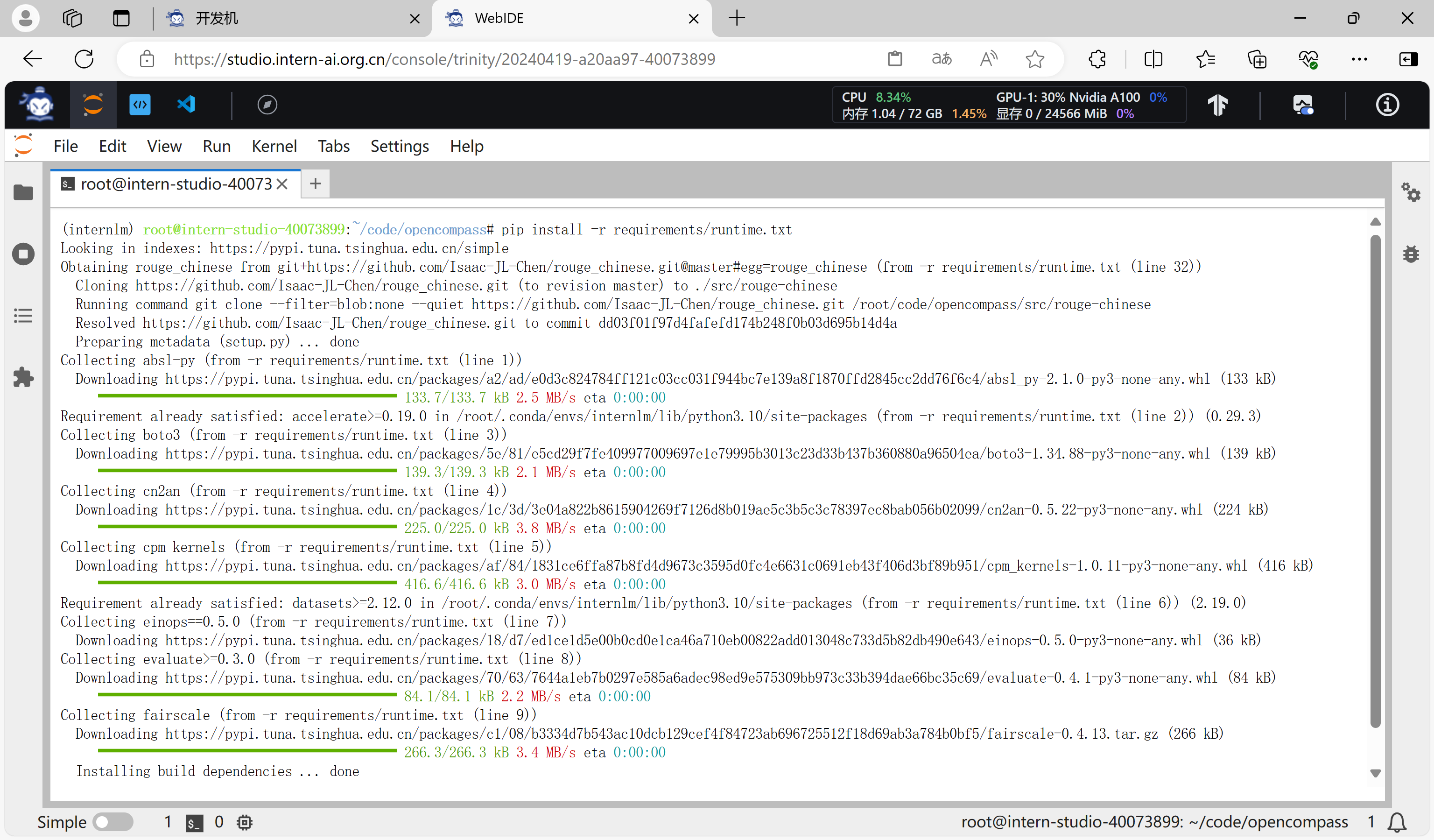This screenshot has width=1434, height=840.
Task: Click the terminal vertical scrollbar thumb
Action: (1375, 481)
